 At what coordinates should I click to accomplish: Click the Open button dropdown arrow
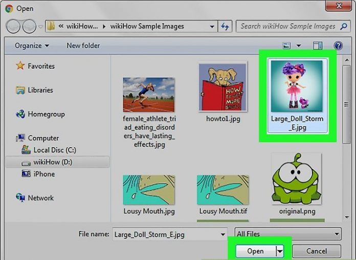280,251
